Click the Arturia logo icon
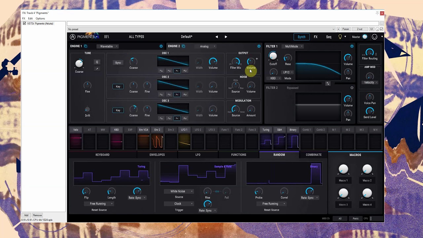 (x=73, y=37)
